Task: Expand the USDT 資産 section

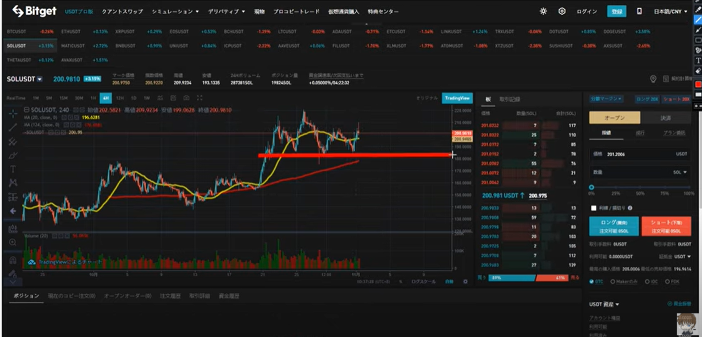Action: click(604, 304)
